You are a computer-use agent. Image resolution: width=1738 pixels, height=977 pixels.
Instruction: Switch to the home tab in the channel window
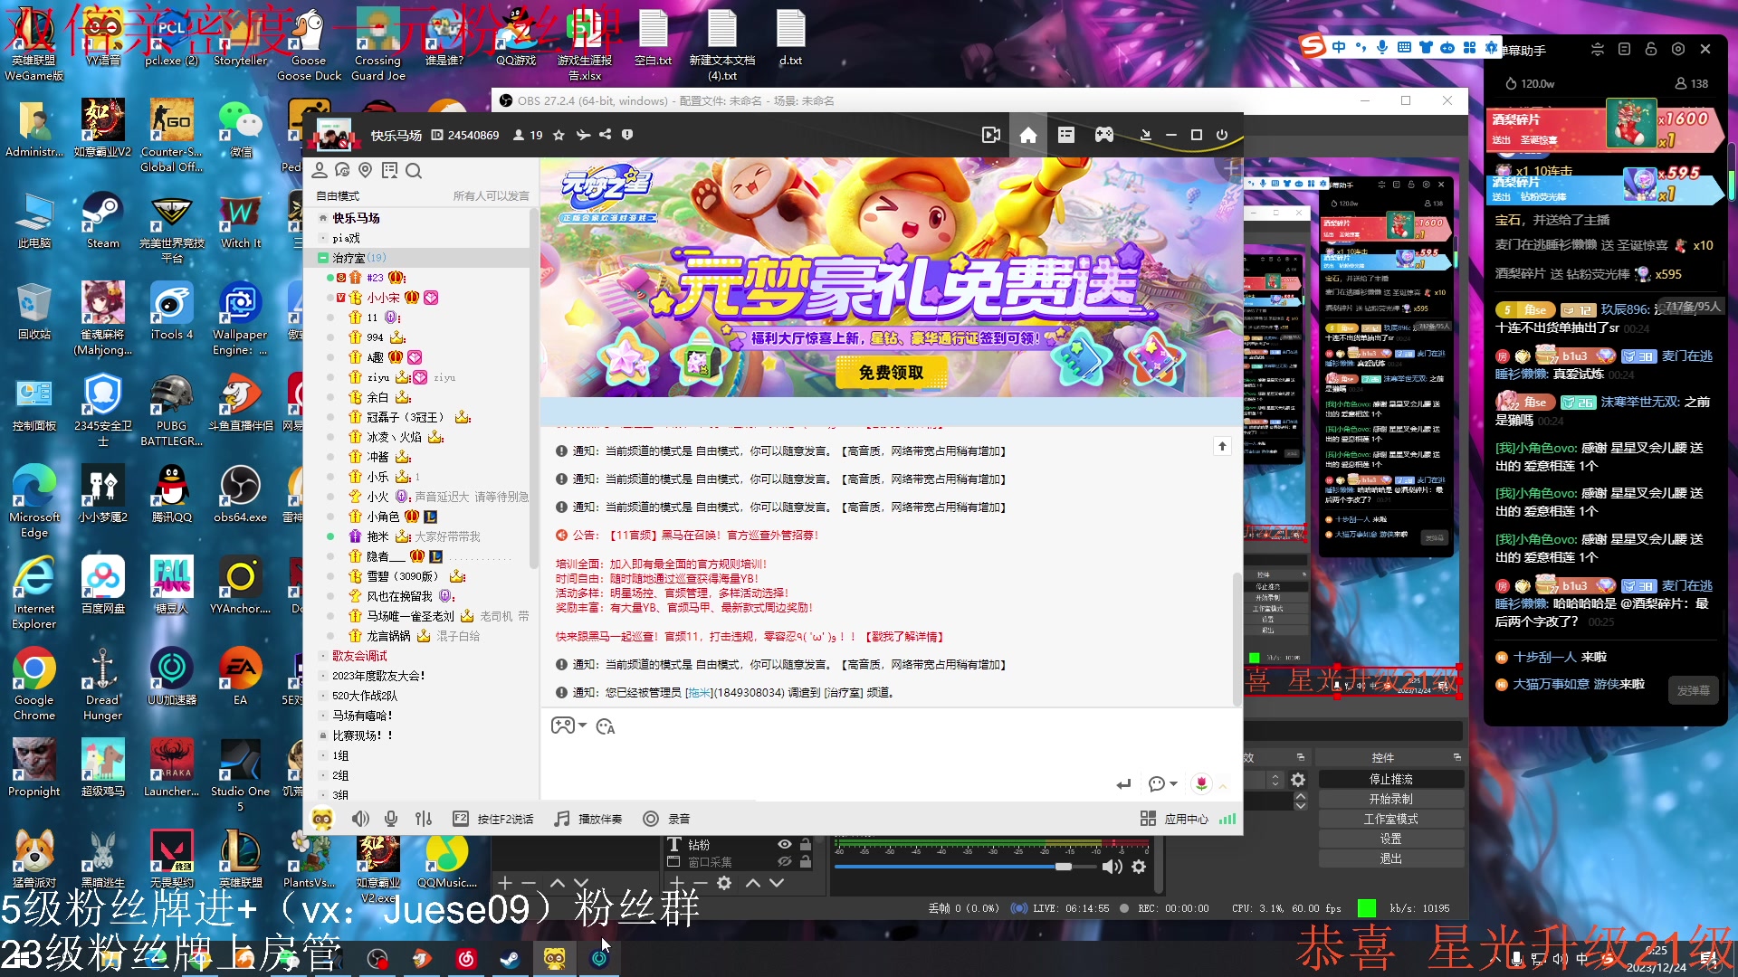pos(1027,134)
